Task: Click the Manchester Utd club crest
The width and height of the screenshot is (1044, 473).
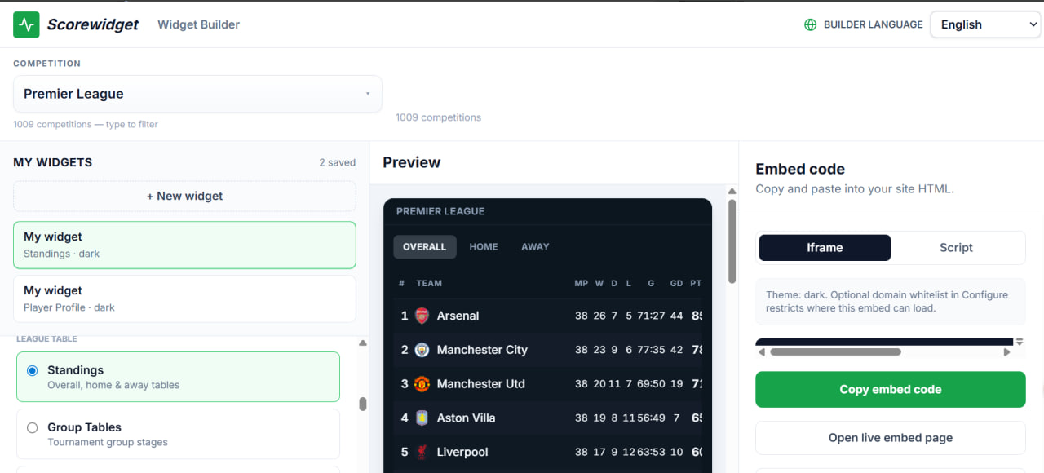Action: point(422,383)
